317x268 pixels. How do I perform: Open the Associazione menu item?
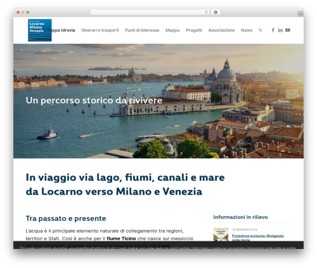pyautogui.click(x=221, y=30)
